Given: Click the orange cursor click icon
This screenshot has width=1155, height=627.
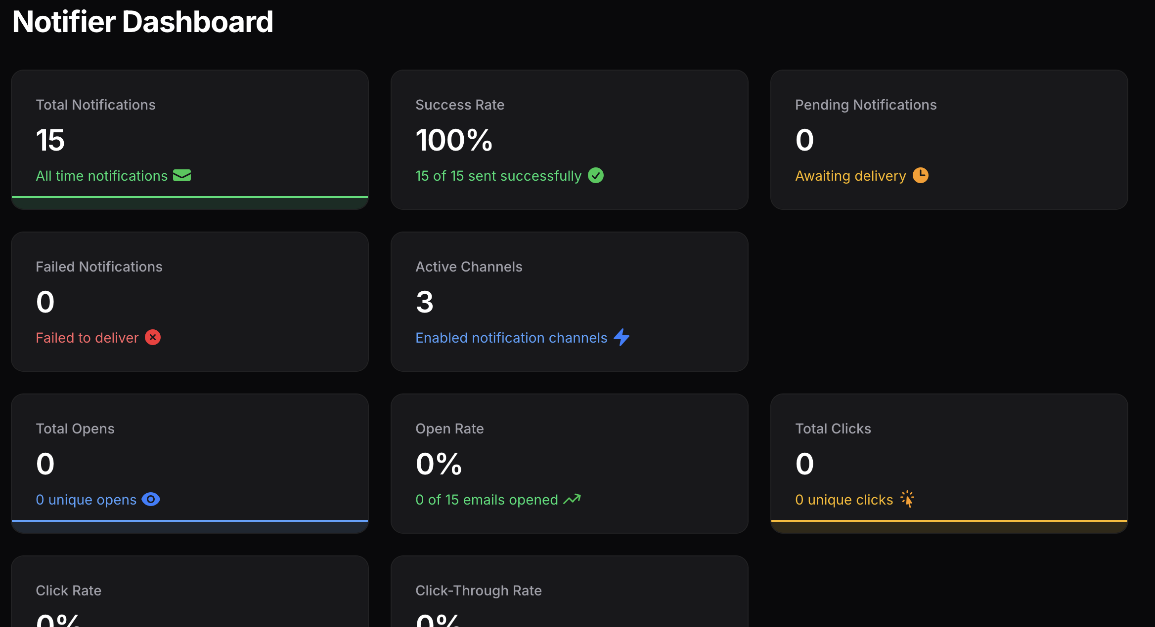Looking at the screenshot, I should (x=907, y=499).
